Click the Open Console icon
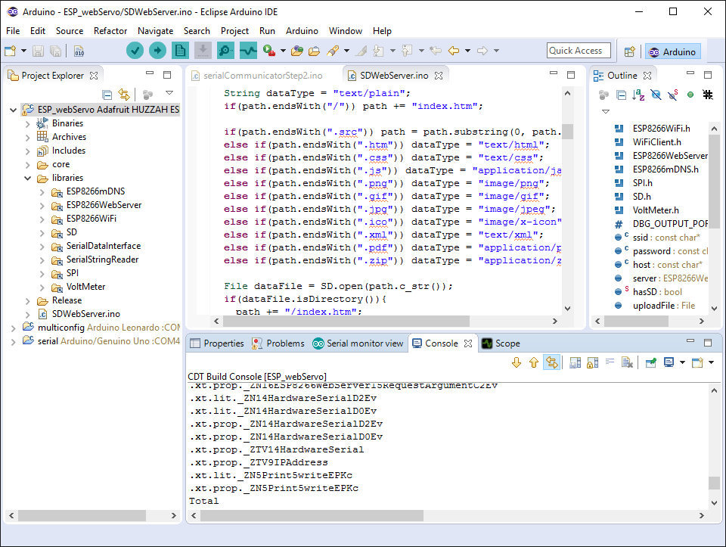 (697, 362)
